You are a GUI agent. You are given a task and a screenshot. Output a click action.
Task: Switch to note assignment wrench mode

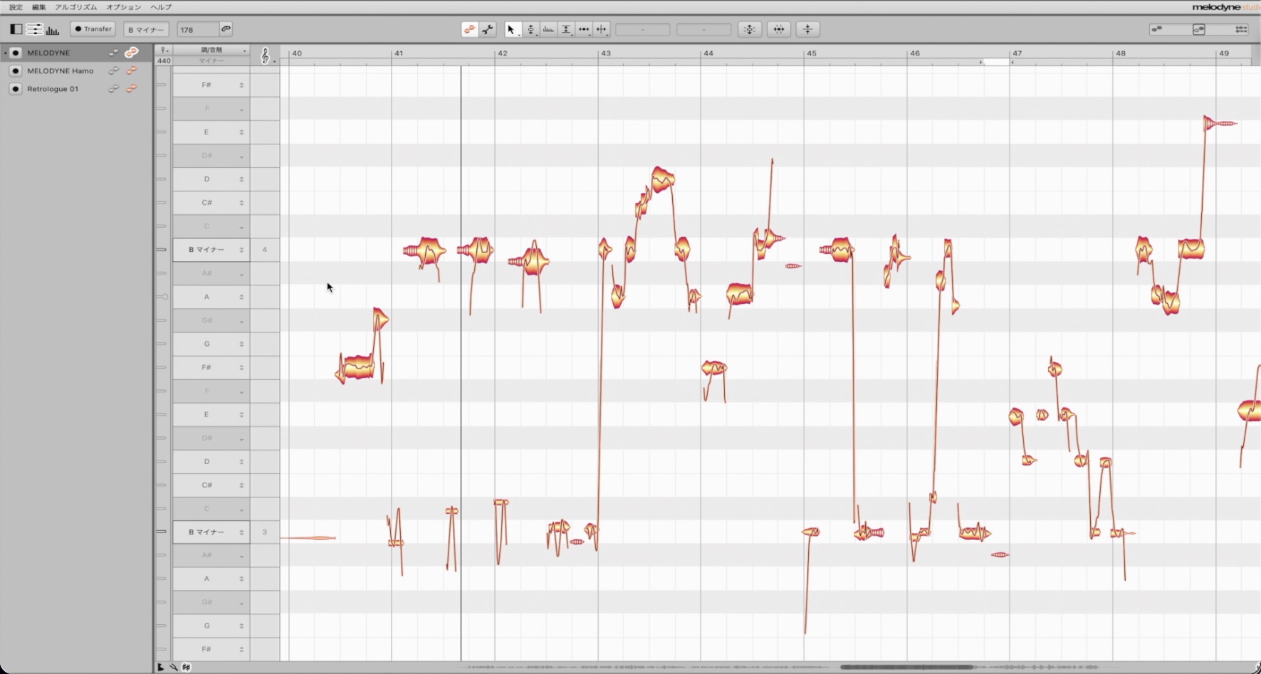[488, 29]
